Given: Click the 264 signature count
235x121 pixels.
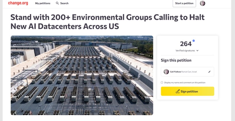Looking at the screenshot, I should 186,44.
